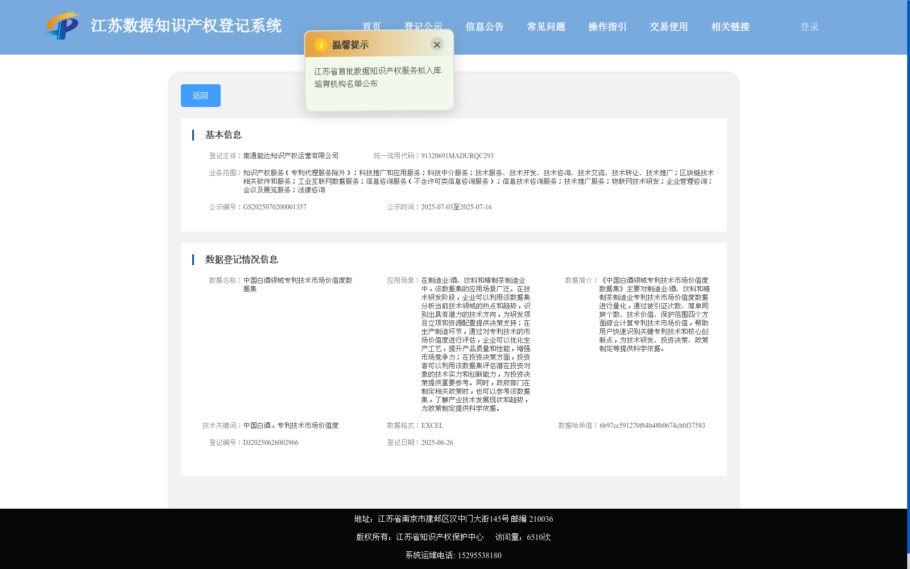Click the site logo in header

click(x=63, y=26)
